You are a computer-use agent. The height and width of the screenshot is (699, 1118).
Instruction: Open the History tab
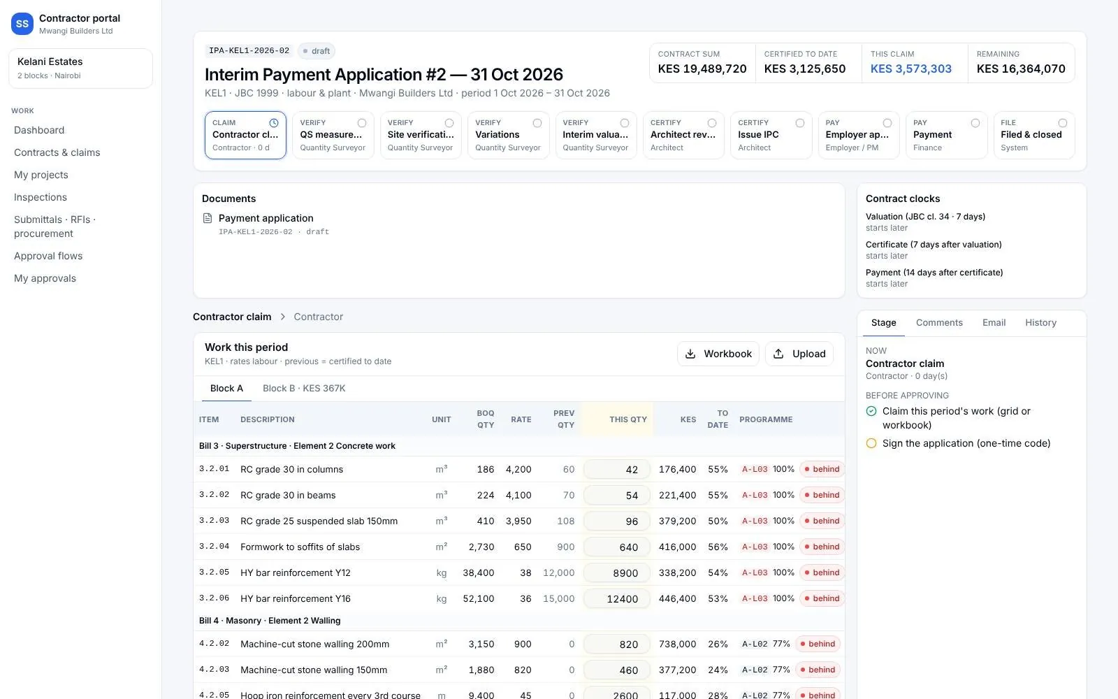pyautogui.click(x=1040, y=323)
